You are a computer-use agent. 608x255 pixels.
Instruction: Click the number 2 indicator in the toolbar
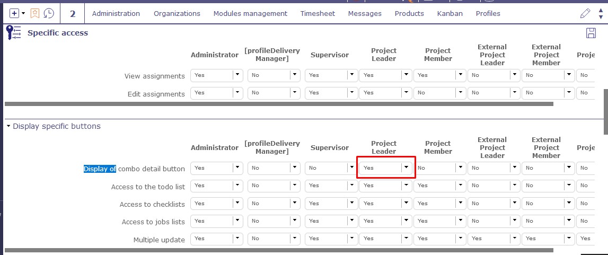coord(73,13)
